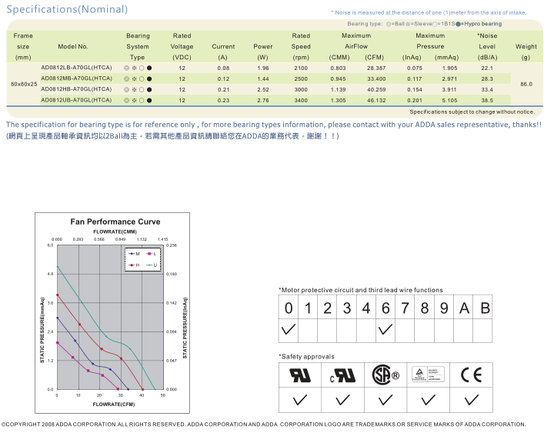Click function code cell 1
544x433 pixels.
click(x=308, y=307)
